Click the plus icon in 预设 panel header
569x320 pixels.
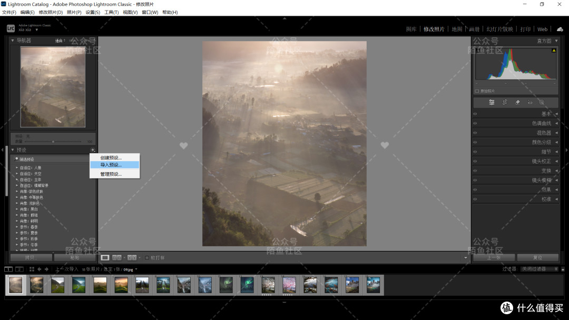(x=93, y=149)
